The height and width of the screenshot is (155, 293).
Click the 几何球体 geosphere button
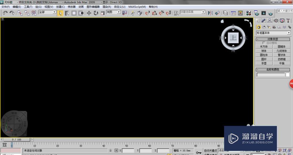point(282,51)
